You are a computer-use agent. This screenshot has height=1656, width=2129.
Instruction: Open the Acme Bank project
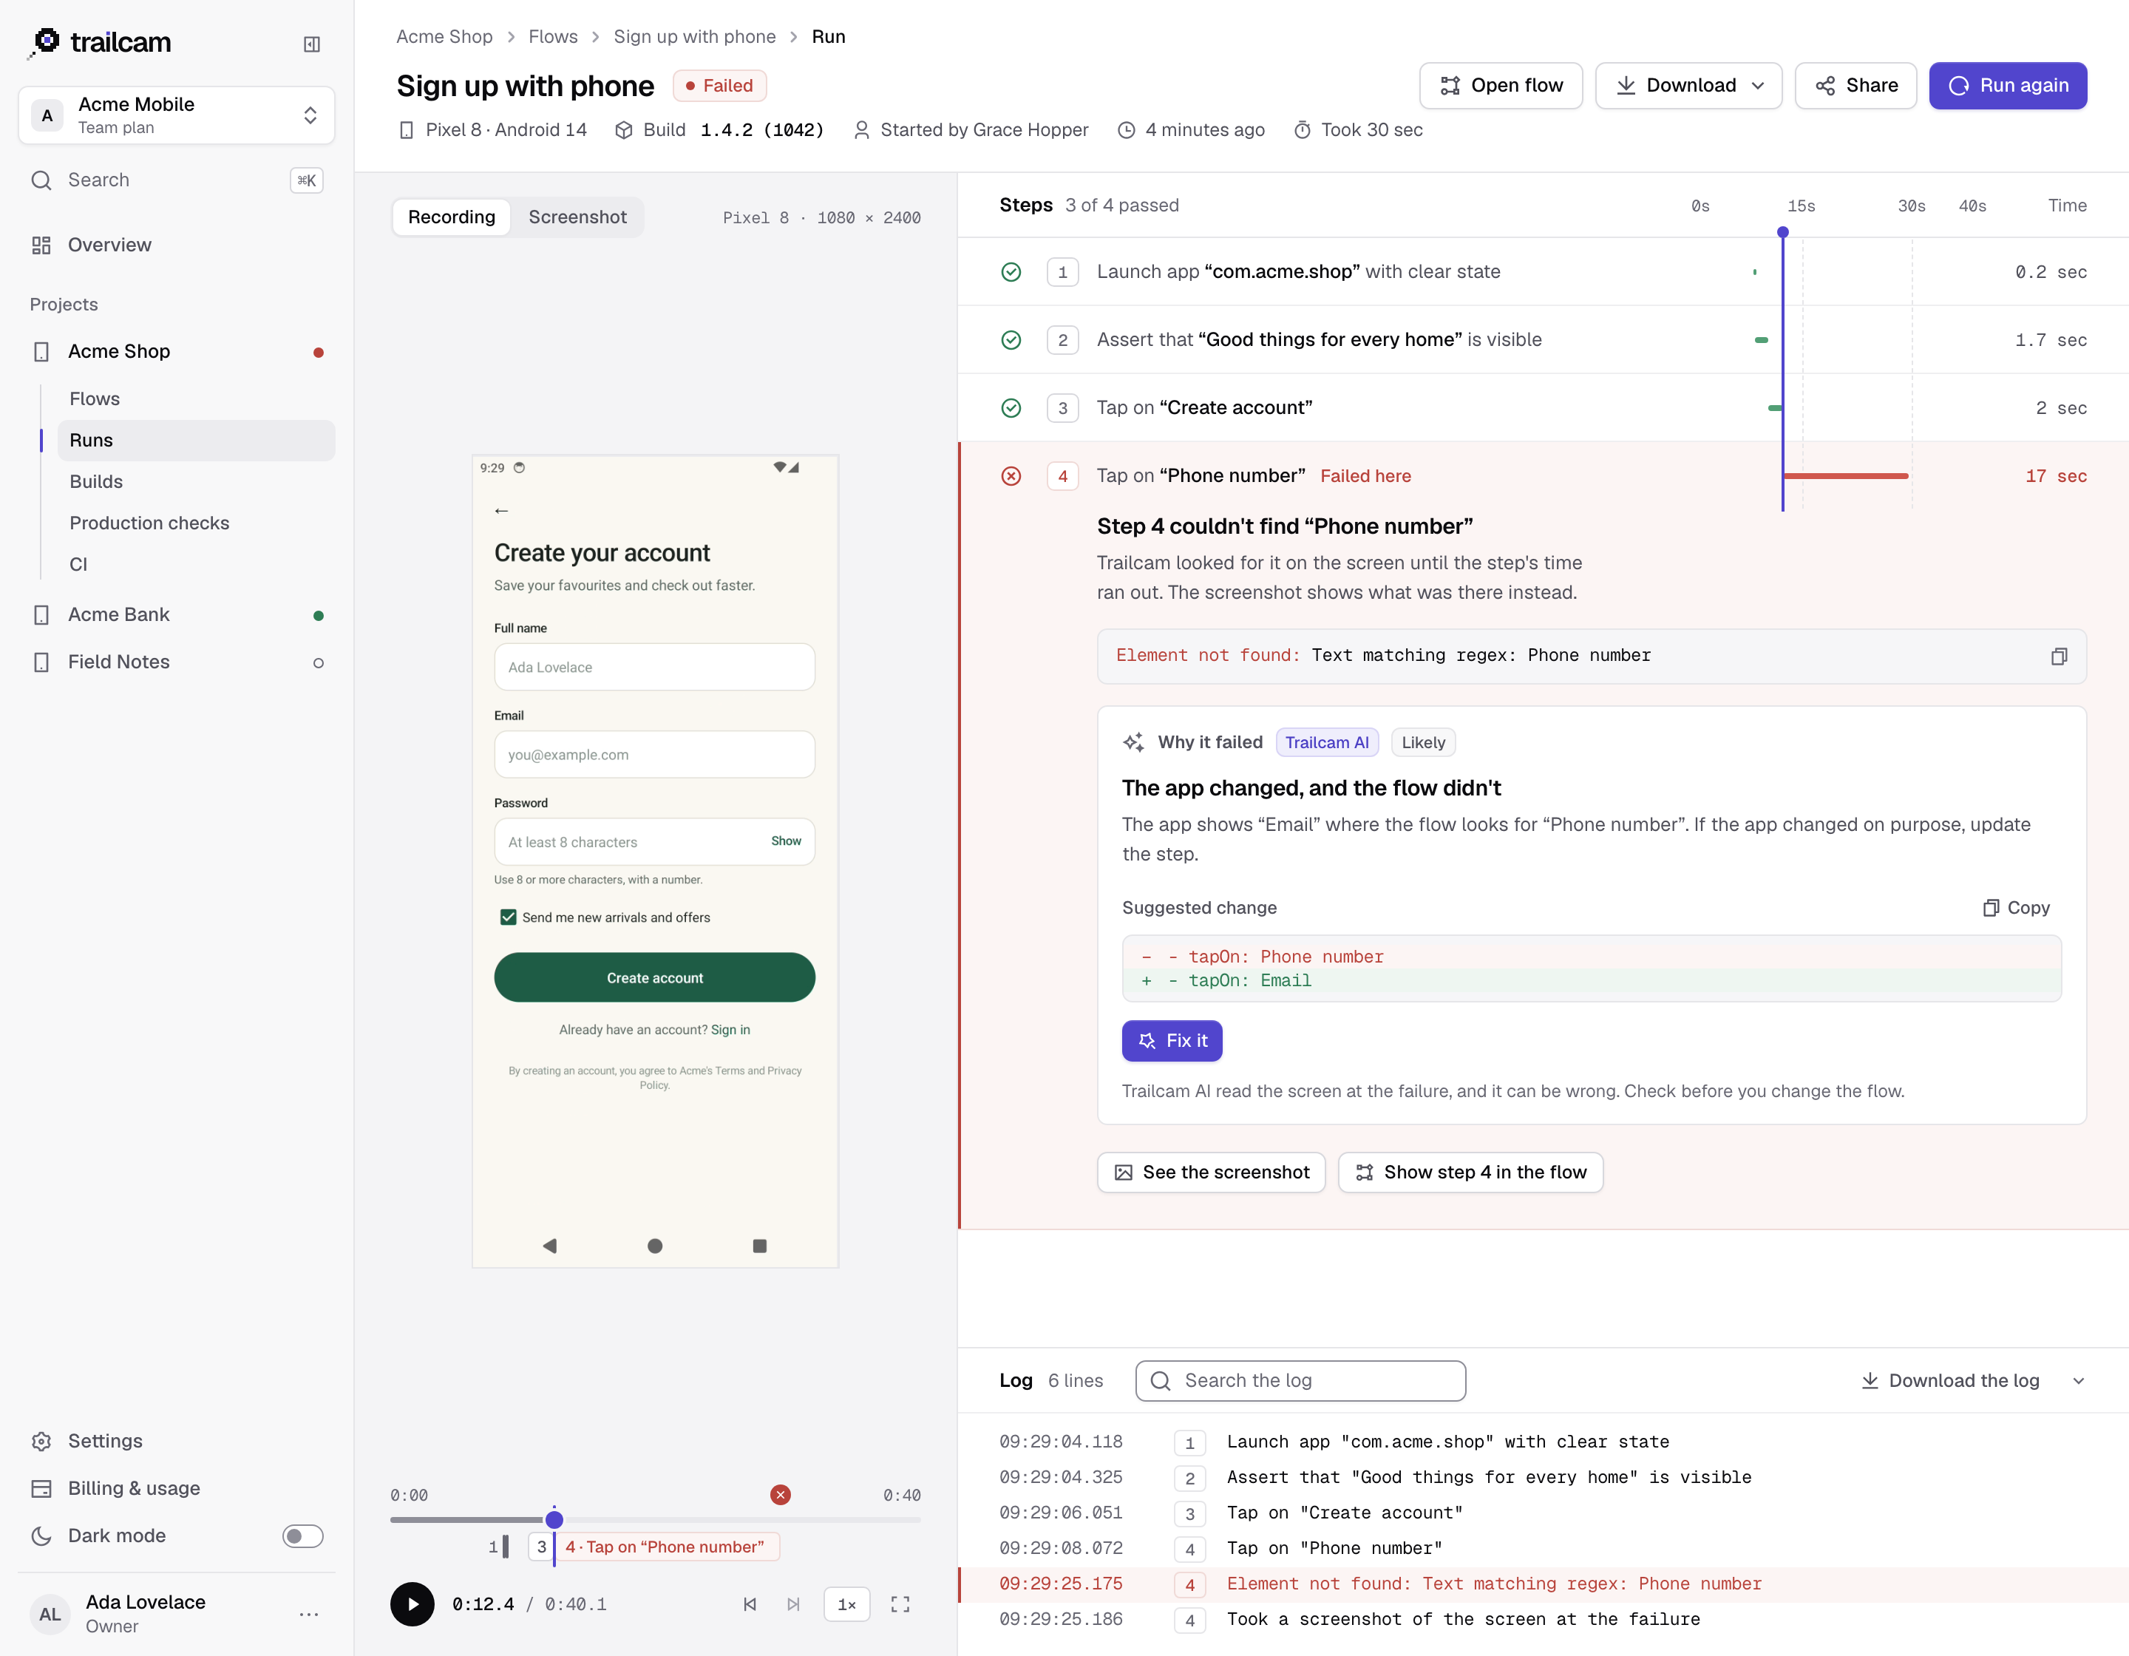click(x=177, y=615)
